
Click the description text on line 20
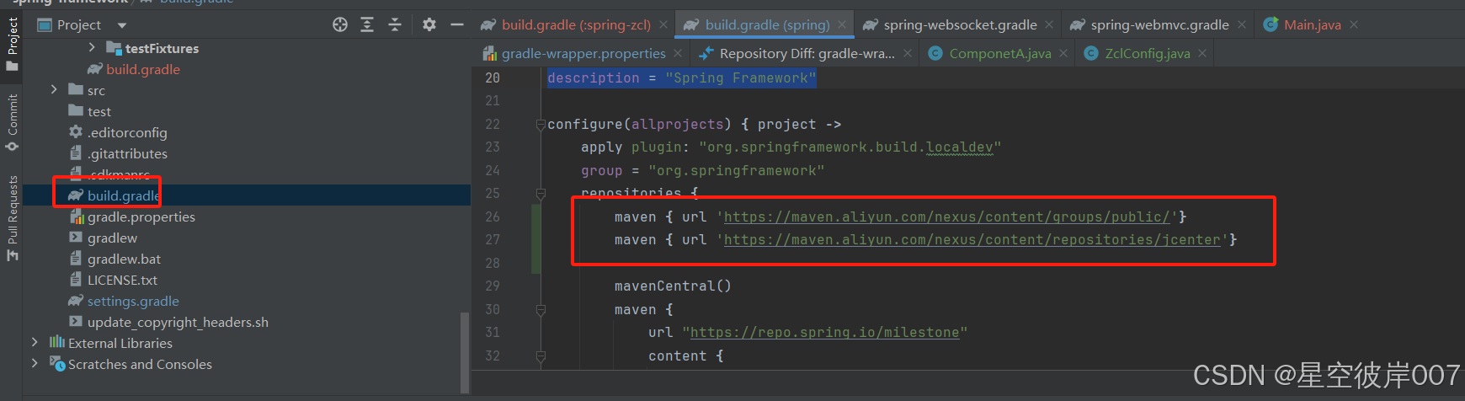click(x=593, y=78)
